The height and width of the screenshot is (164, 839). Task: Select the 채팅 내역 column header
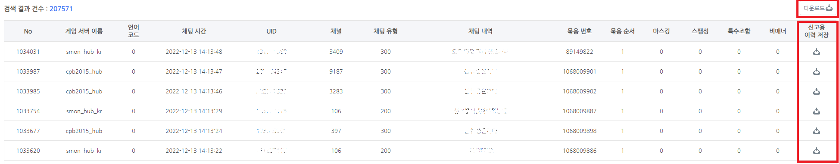(x=480, y=31)
